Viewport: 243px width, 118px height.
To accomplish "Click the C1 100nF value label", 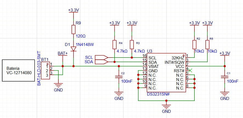I will (233, 81).
